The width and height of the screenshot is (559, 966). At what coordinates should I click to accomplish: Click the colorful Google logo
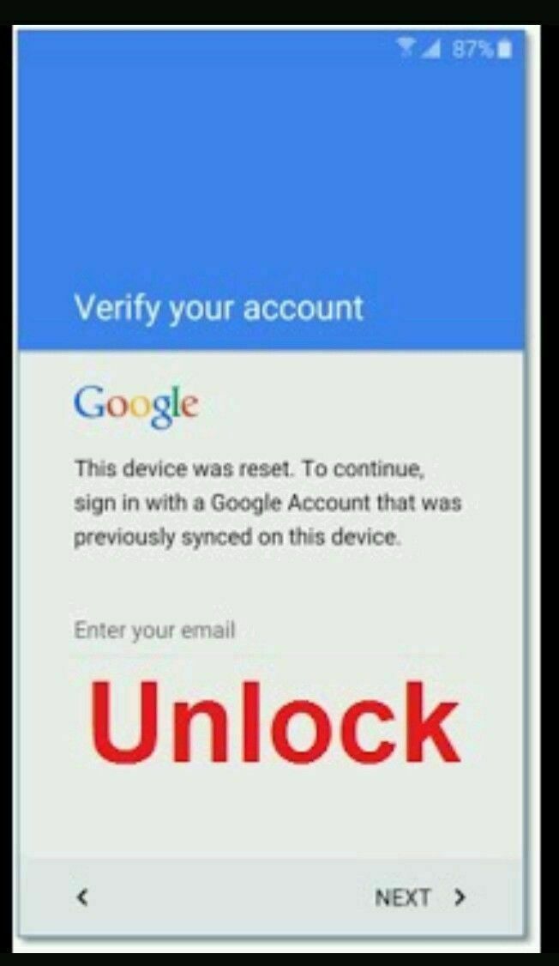coord(136,406)
